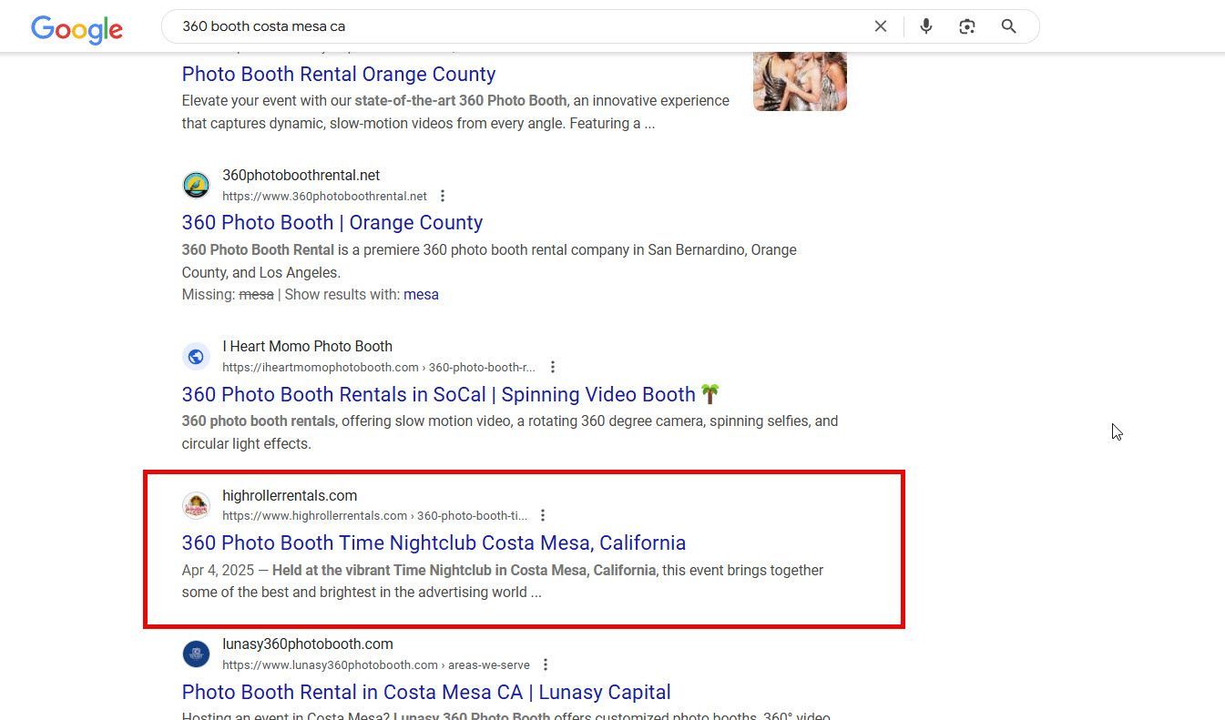Click the 'I Heart Momo Photo Booth' site name

308,346
